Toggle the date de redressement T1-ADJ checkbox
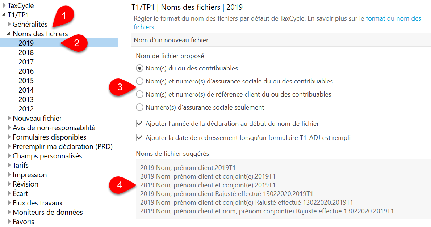 coord(140,137)
